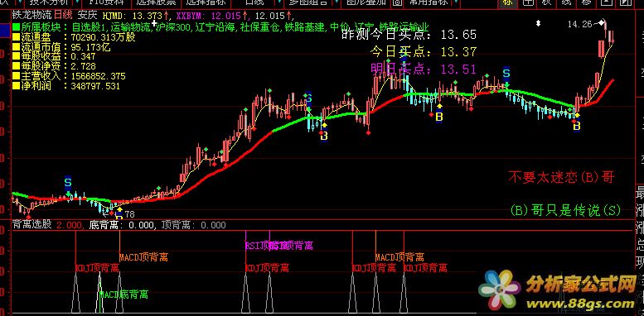The height and width of the screenshot is (316, 644).
Task: Click the up-arrow box toolbar icon
Action: click(x=606, y=2)
